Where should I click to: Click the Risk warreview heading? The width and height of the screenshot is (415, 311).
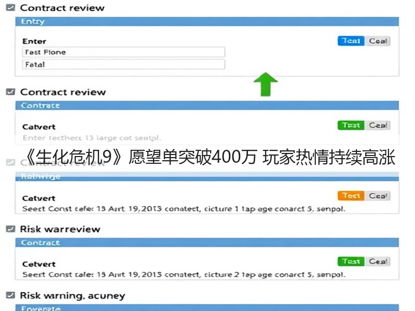coord(60,229)
